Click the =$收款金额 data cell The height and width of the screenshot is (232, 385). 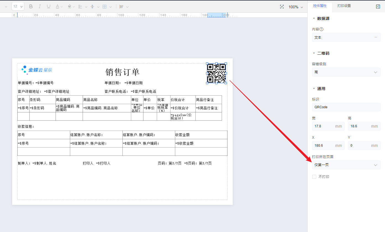tap(201, 143)
